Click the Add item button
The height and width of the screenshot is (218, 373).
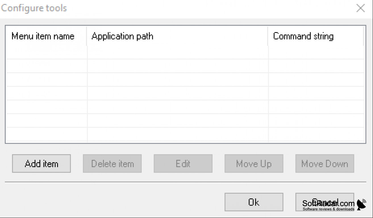[x=41, y=164]
